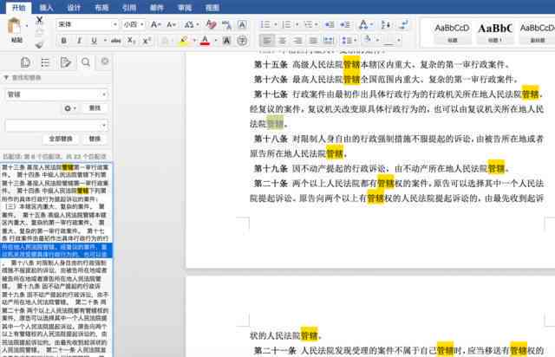Apply the first AaBbCcD style

tap(452, 33)
